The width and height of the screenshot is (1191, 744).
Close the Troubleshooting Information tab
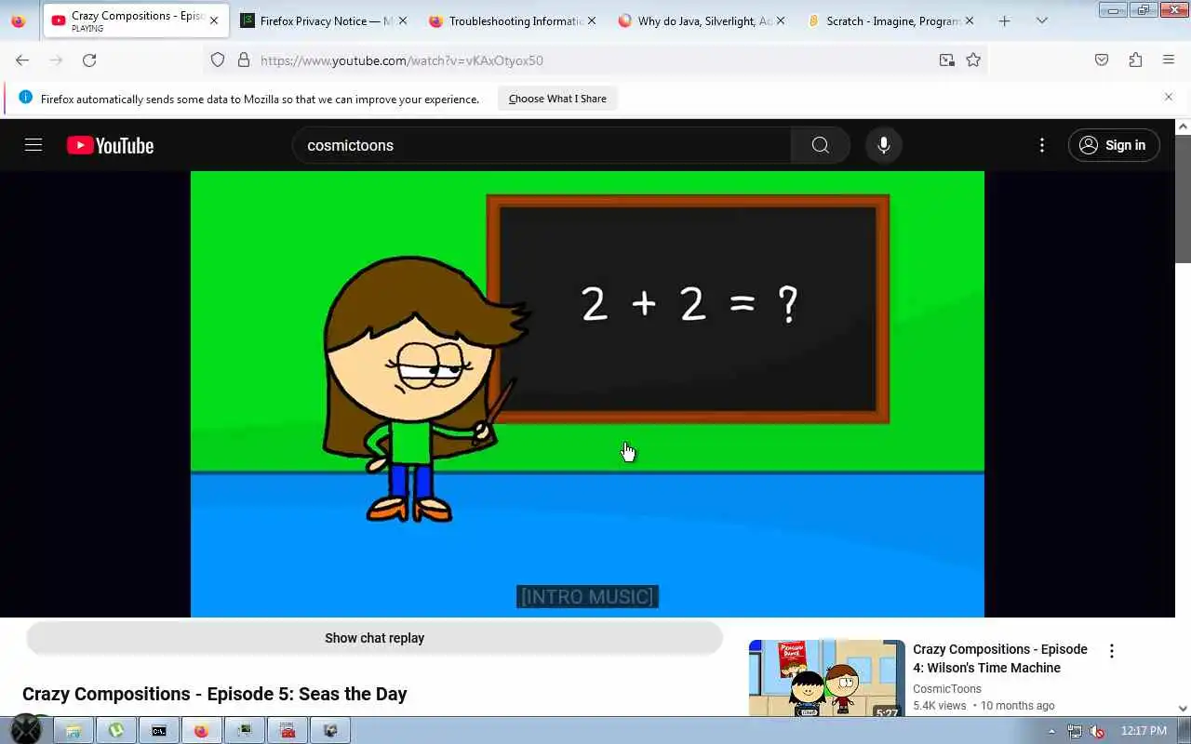pyautogui.click(x=592, y=20)
